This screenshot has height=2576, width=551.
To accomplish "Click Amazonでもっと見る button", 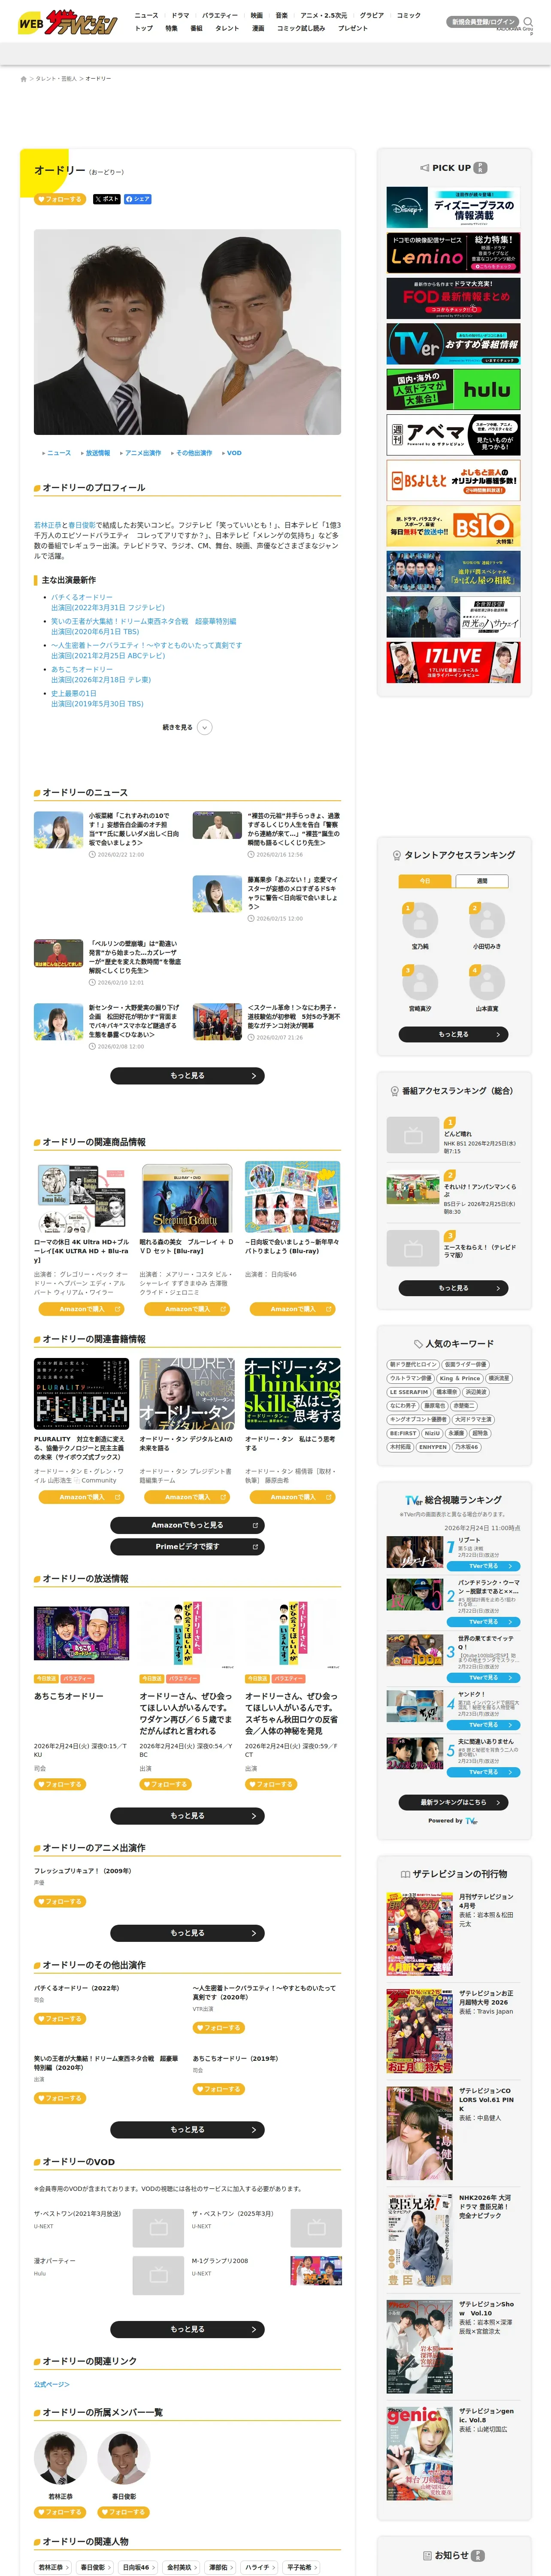I will pyautogui.click(x=187, y=1525).
